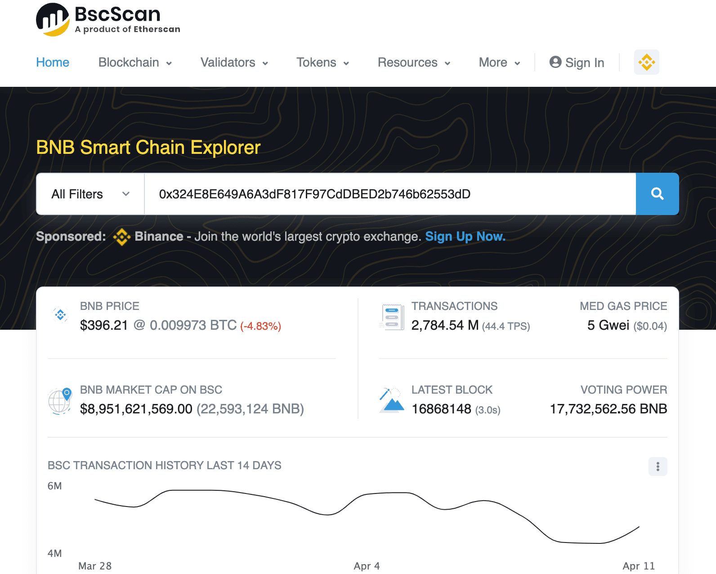Open the 2,784.54 M transactions link

click(x=445, y=325)
